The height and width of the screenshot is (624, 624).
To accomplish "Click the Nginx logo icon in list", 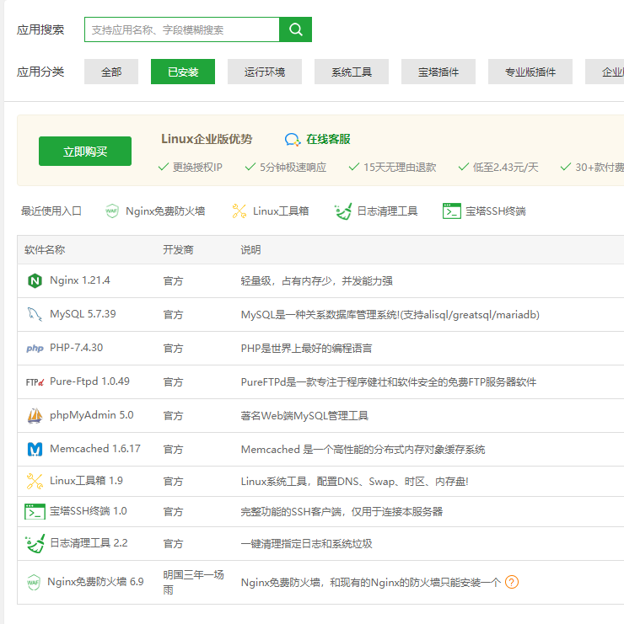I will click(x=35, y=280).
